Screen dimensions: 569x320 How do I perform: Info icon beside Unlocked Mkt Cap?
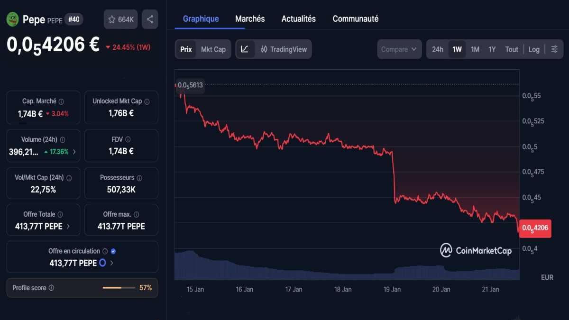click(147, 101)
